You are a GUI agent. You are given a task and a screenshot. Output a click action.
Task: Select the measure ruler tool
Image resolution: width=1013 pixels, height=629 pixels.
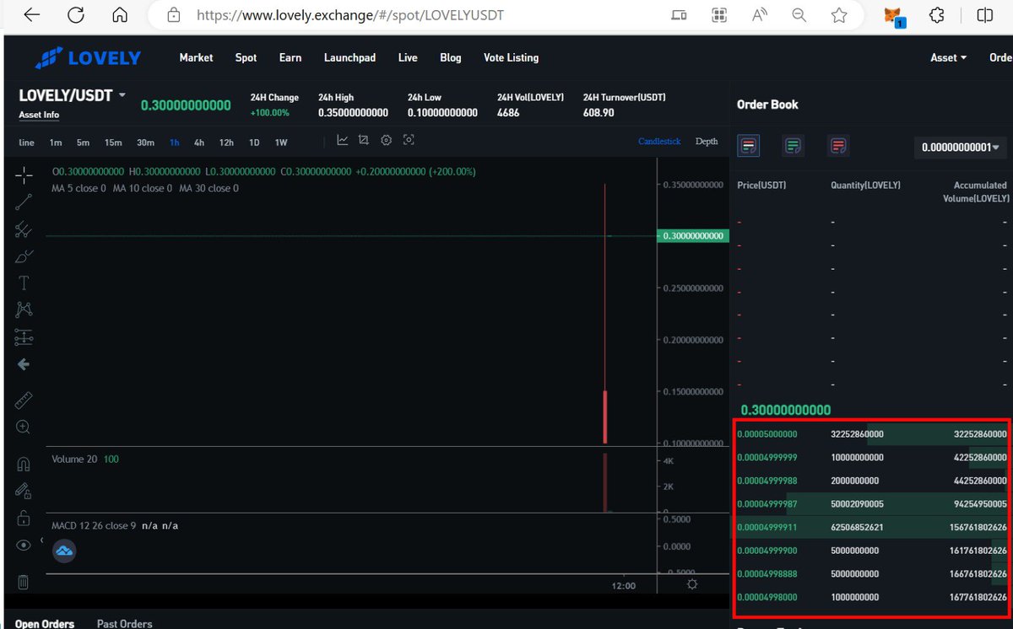[23, 400]
